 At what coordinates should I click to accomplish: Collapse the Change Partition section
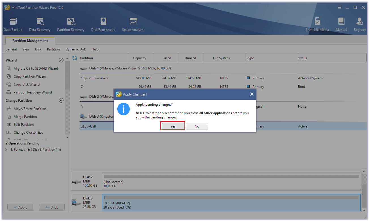tap(61, 100)
